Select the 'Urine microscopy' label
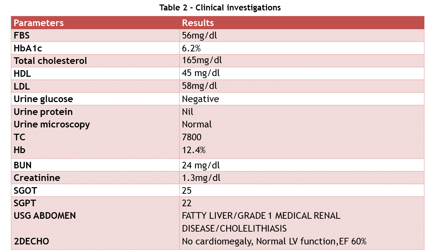 click(52, 124)
